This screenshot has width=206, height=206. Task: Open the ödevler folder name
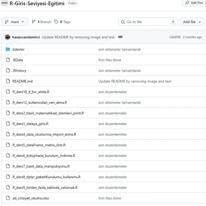18,49
